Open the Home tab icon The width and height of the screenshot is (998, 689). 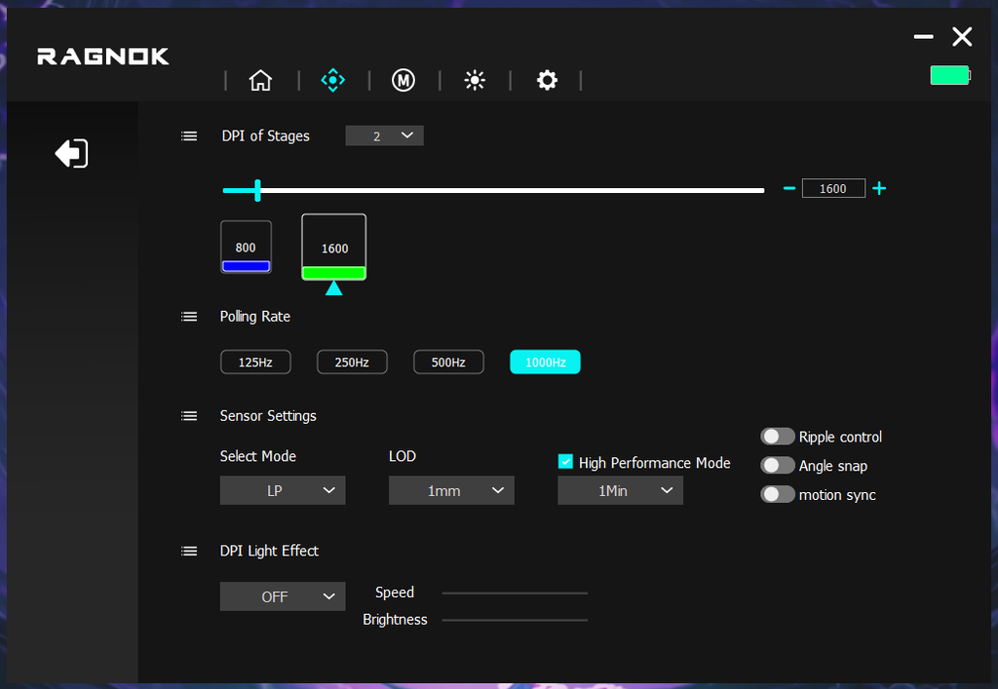point(260,80)
